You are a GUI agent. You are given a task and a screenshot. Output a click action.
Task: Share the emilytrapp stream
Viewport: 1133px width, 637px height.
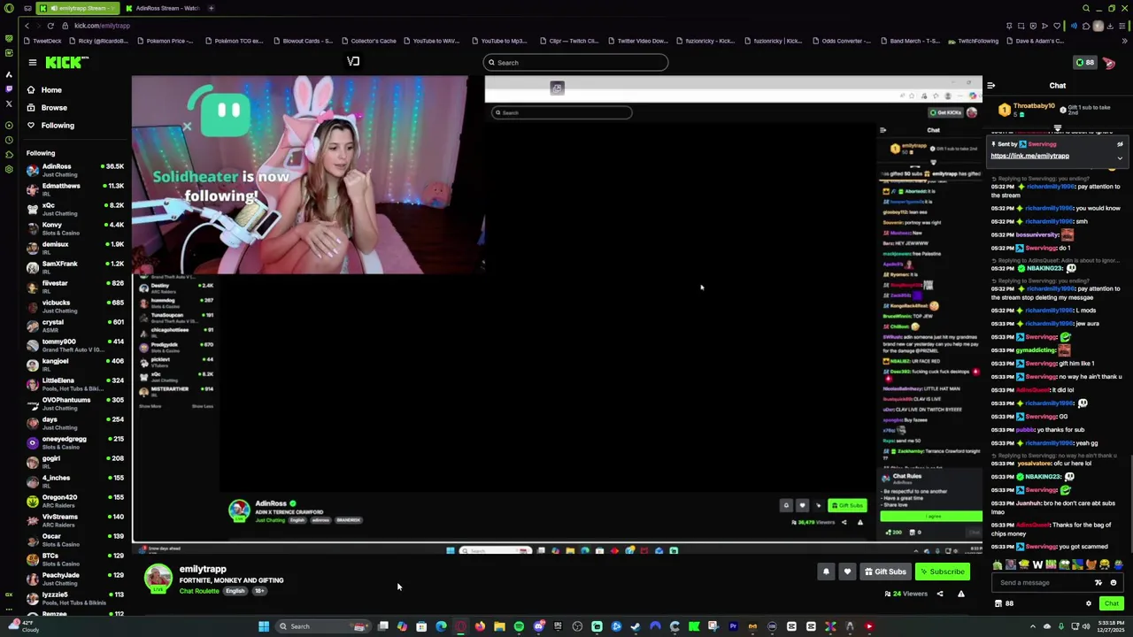(940, 594)
